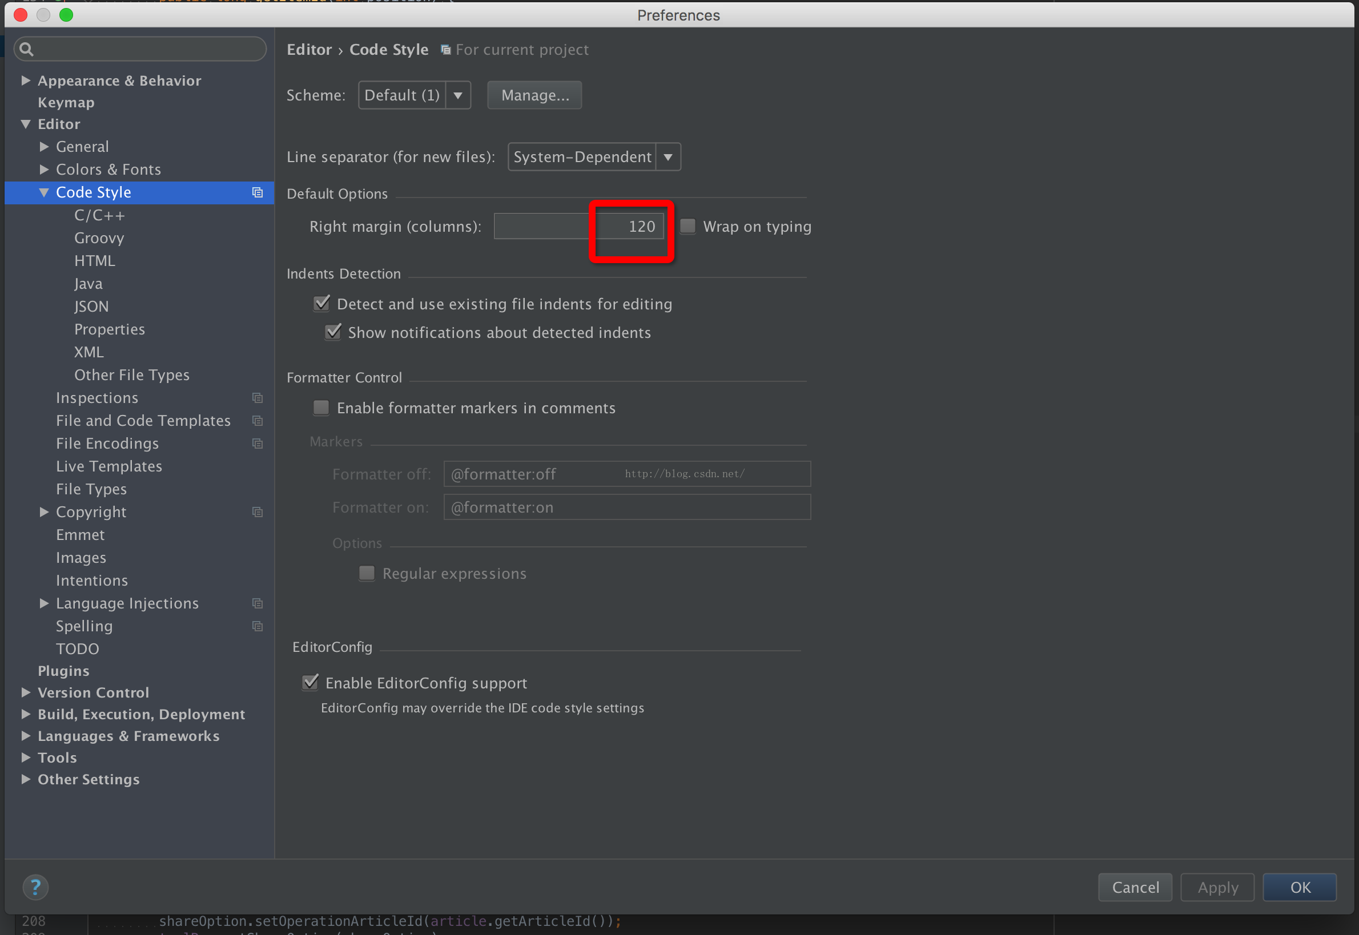The image size is (1359, 935).
Task: Select Properties code style
Action: pos(110,329)
